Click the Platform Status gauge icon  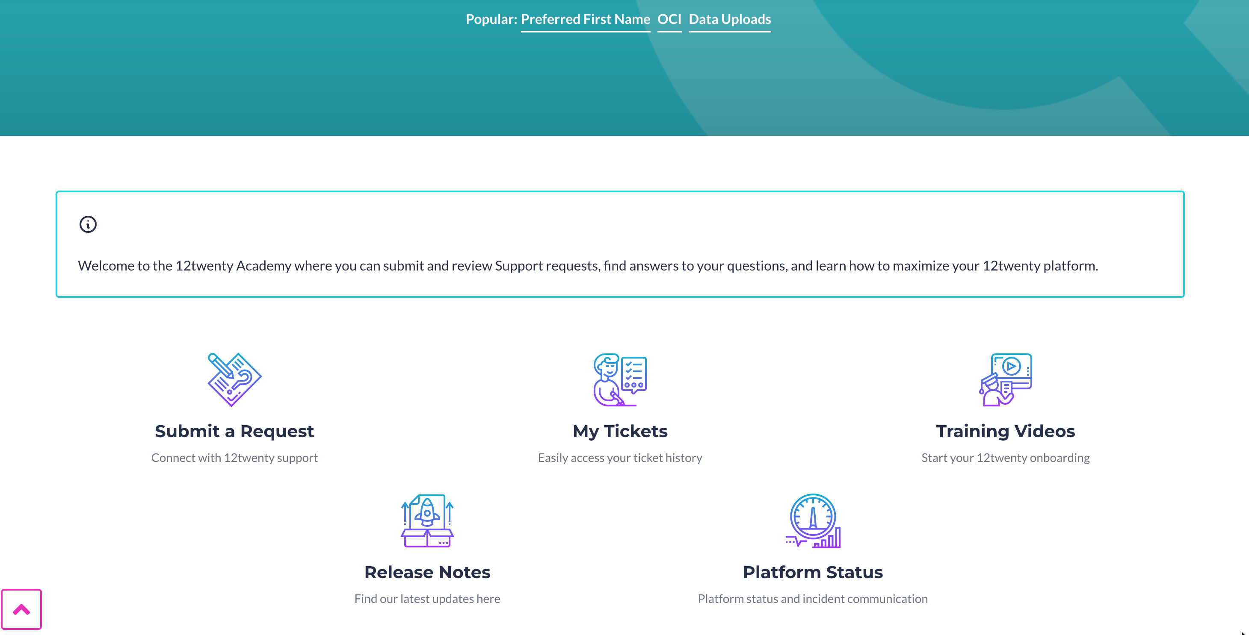(x=813, y=520)
